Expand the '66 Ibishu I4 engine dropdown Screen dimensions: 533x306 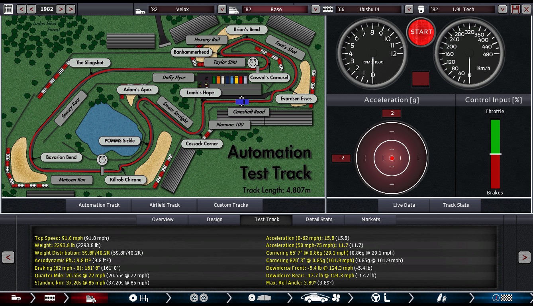tap(409, 9)
